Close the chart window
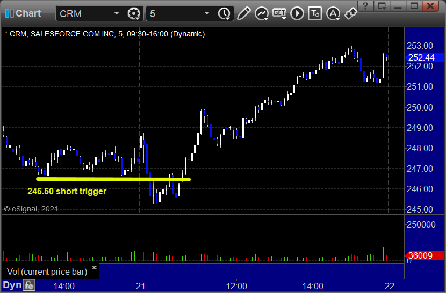 (x=430, y=5)
